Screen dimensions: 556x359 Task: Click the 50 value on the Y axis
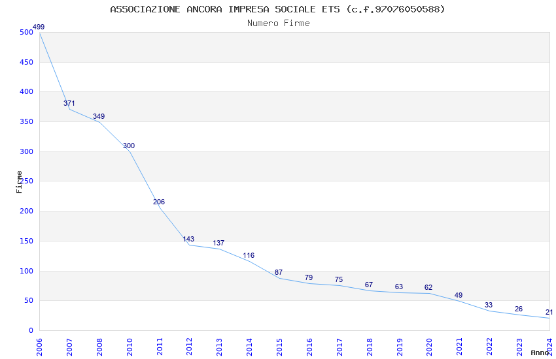coord(28,301)
